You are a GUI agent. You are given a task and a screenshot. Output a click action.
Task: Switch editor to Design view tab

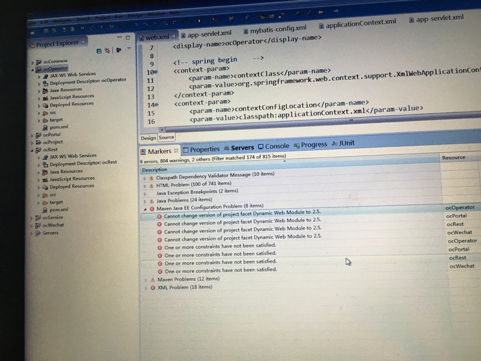(148, 138)
